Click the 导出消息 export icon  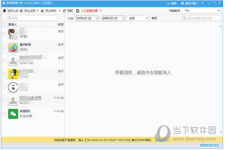pos(21,11)
